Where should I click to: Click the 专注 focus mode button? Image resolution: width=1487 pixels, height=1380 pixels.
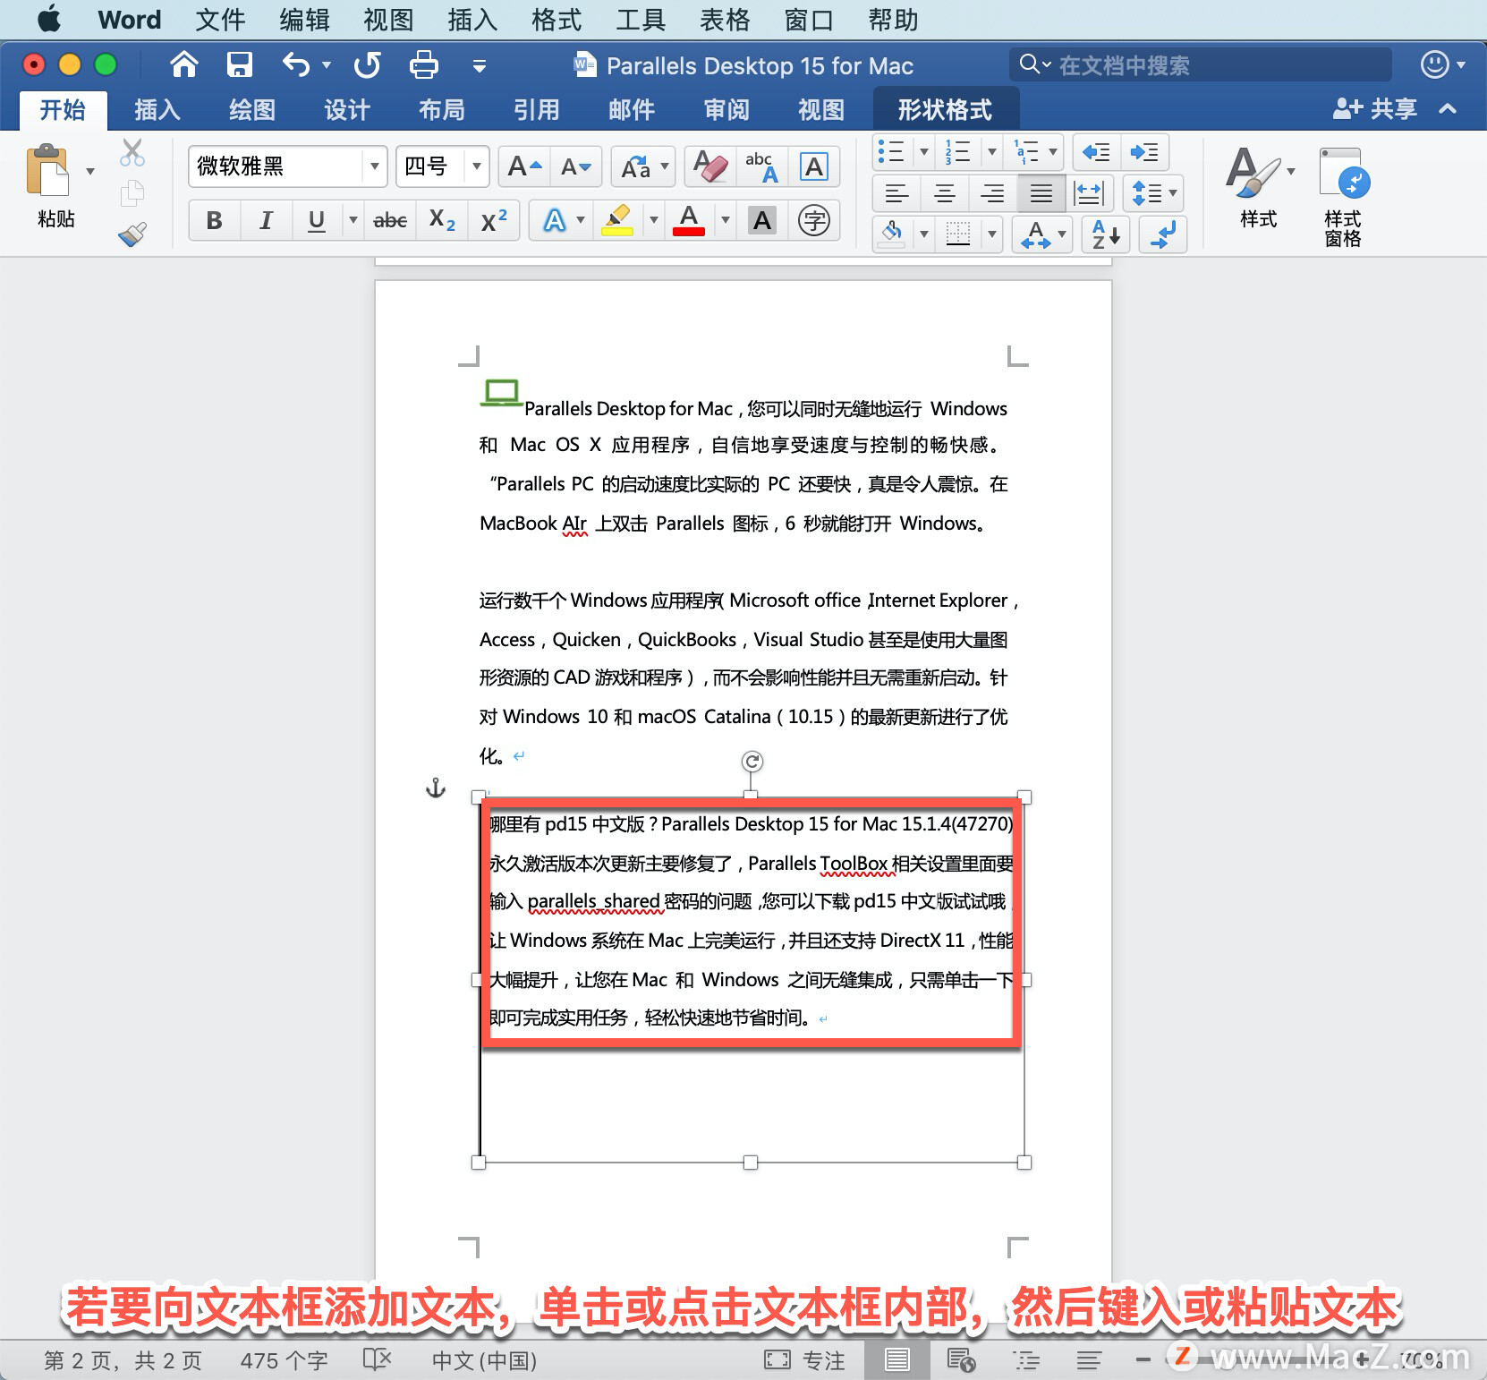click(805, 1360)
